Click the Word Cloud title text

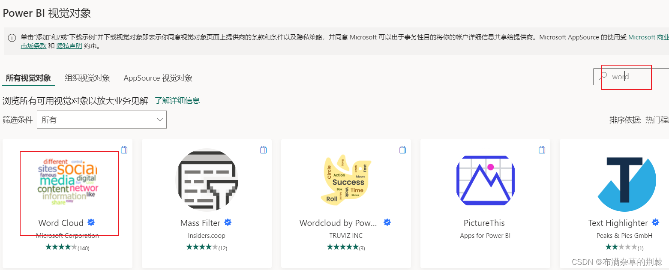[61, 223]
